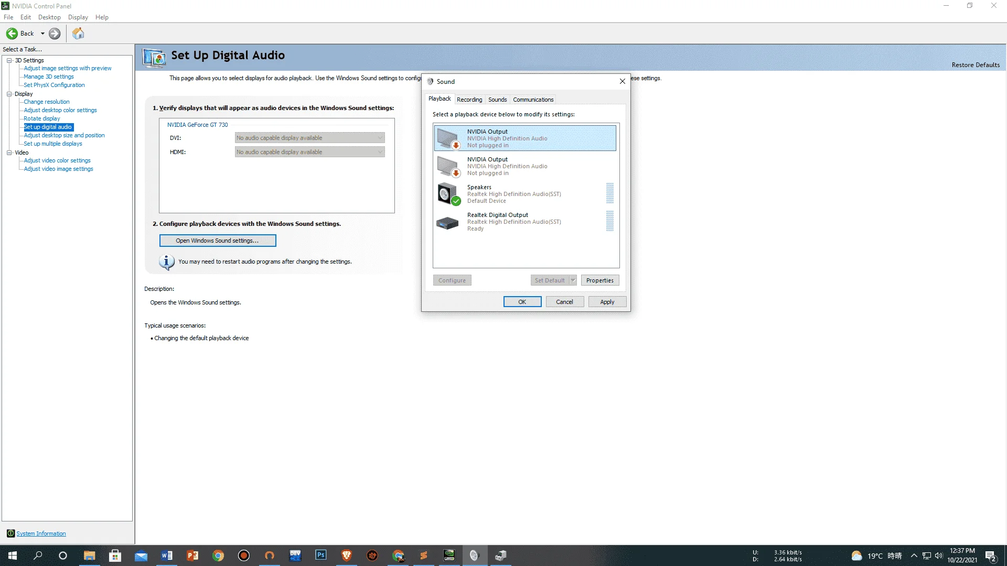This screenshot has width=1007, height=566.
Task: Switch to NVIDIA Control Panel taskbar icon
Action: [x=449, y=556]
